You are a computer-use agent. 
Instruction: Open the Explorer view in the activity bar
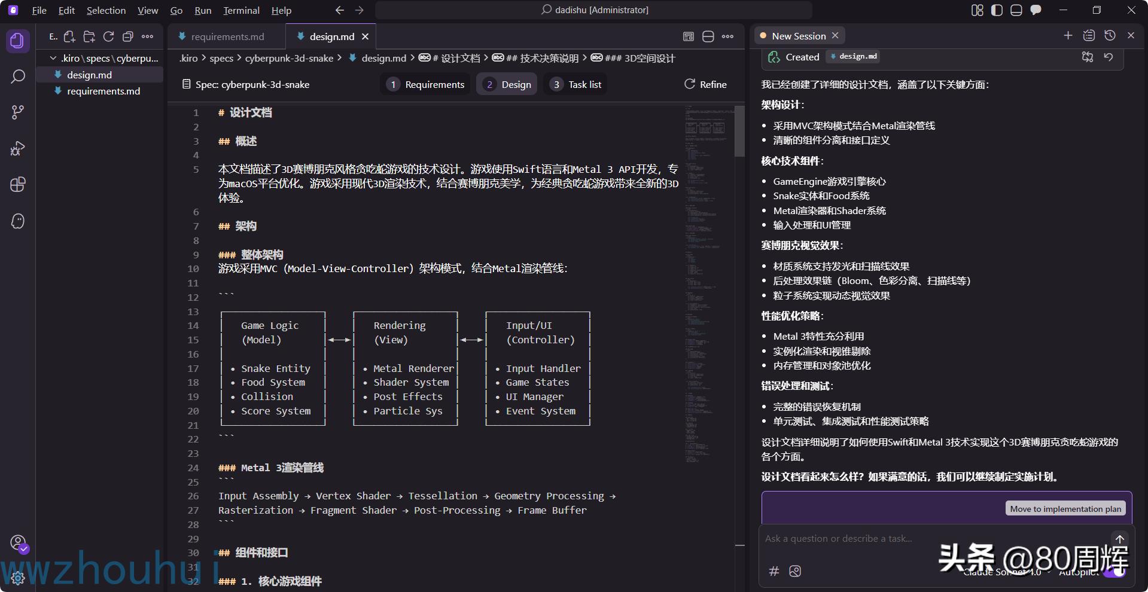(17, 41)
